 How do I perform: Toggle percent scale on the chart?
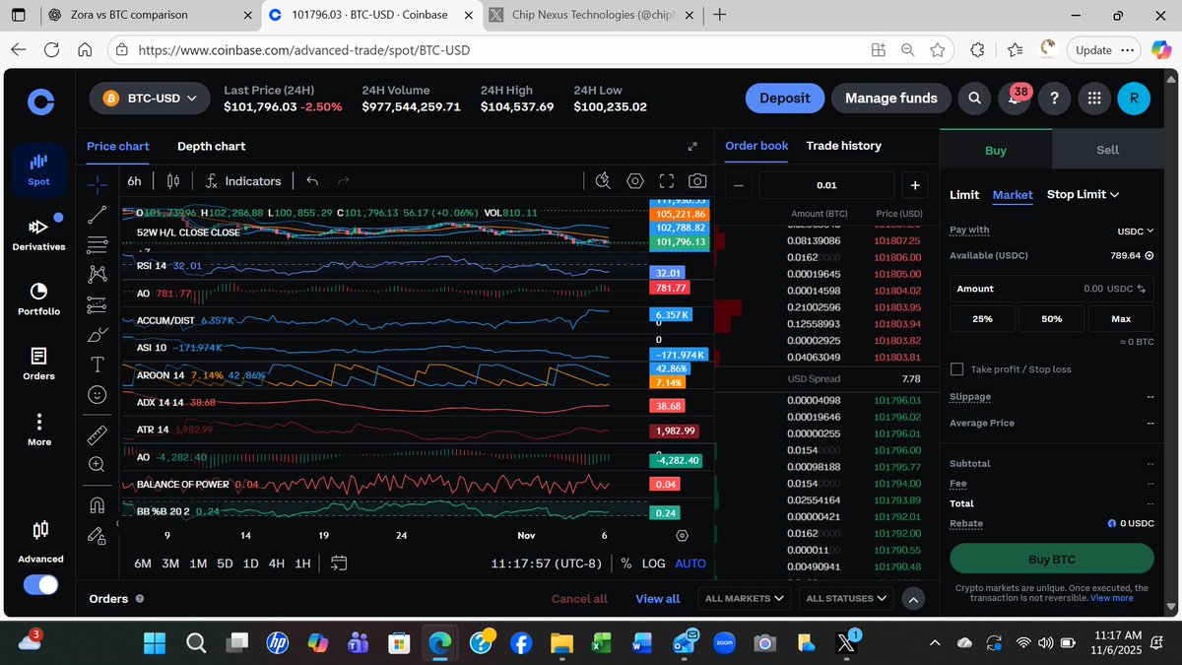(x=626, y=564)
